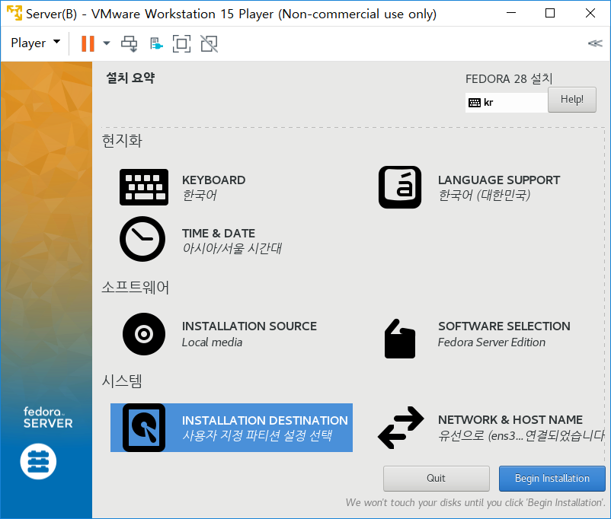Open SOFTWARE SELECTION package icon
This screenshot has width=611, height=519.
click(400, 339)
